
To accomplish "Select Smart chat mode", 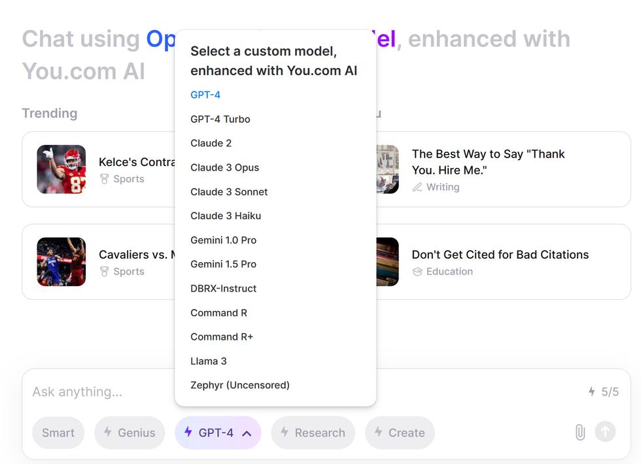I will [58, 433].
